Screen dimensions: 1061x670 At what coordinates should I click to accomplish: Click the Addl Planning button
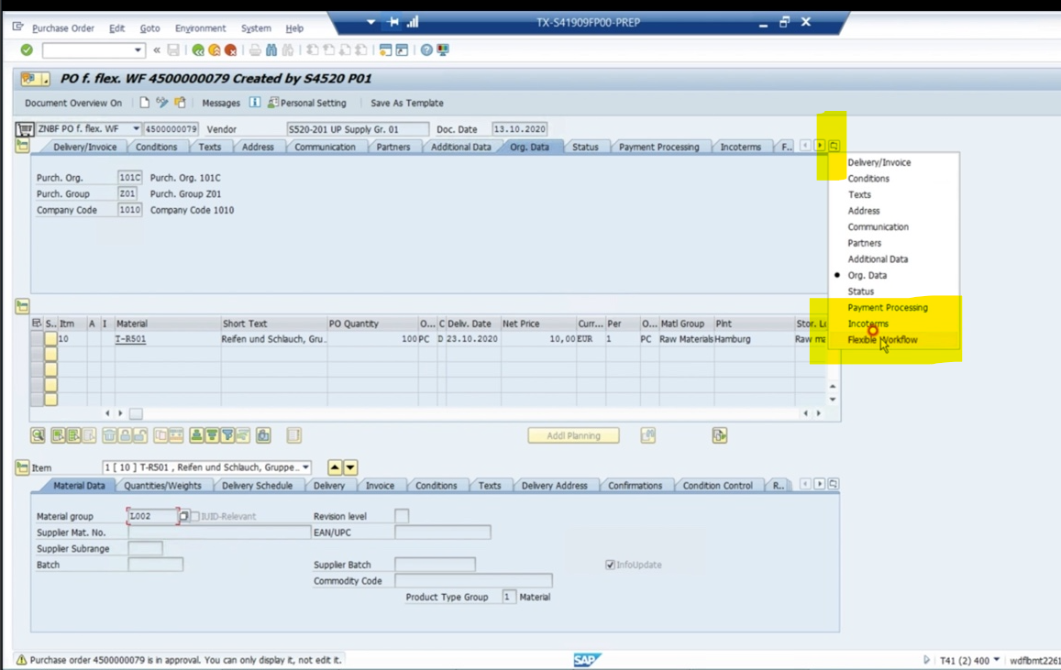coord(573,435)
